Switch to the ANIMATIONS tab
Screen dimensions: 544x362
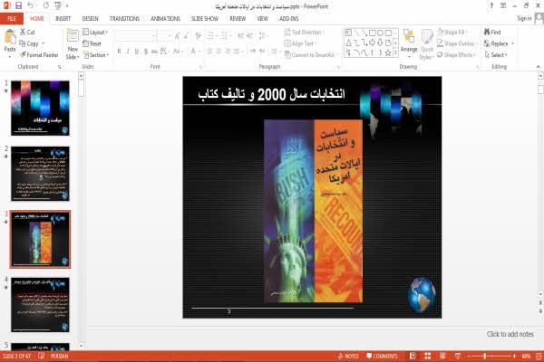[x=166, y=19]
